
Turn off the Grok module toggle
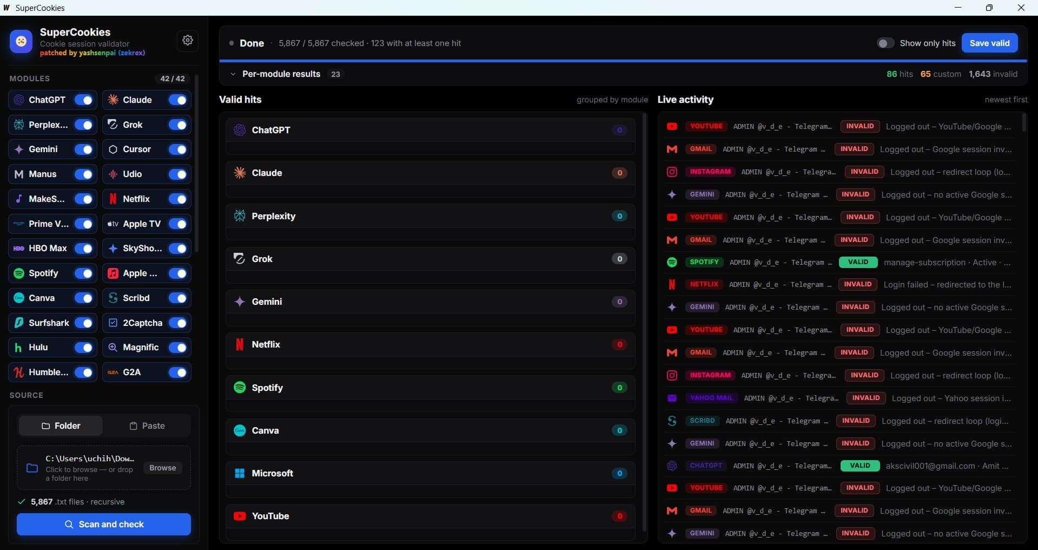click(178, 125)
